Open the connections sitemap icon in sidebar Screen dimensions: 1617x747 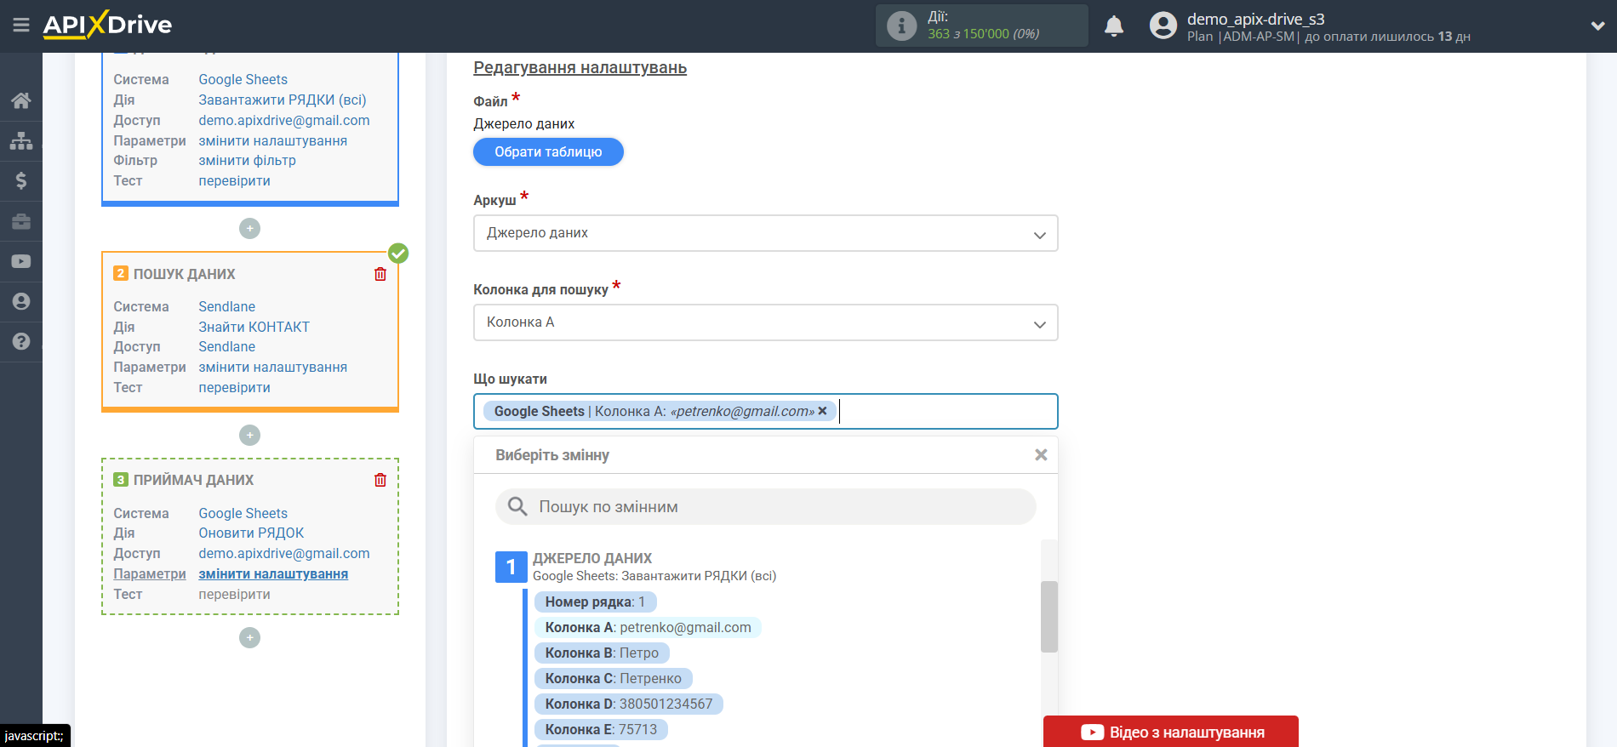(x=21, y=140)
